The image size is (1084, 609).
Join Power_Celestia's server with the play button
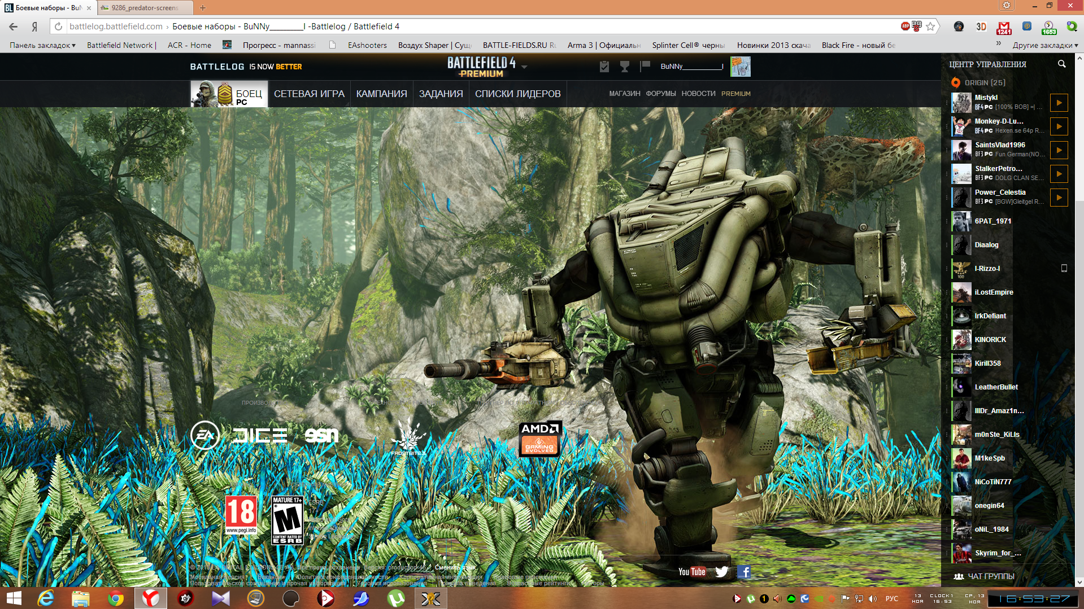(1059, 198)
